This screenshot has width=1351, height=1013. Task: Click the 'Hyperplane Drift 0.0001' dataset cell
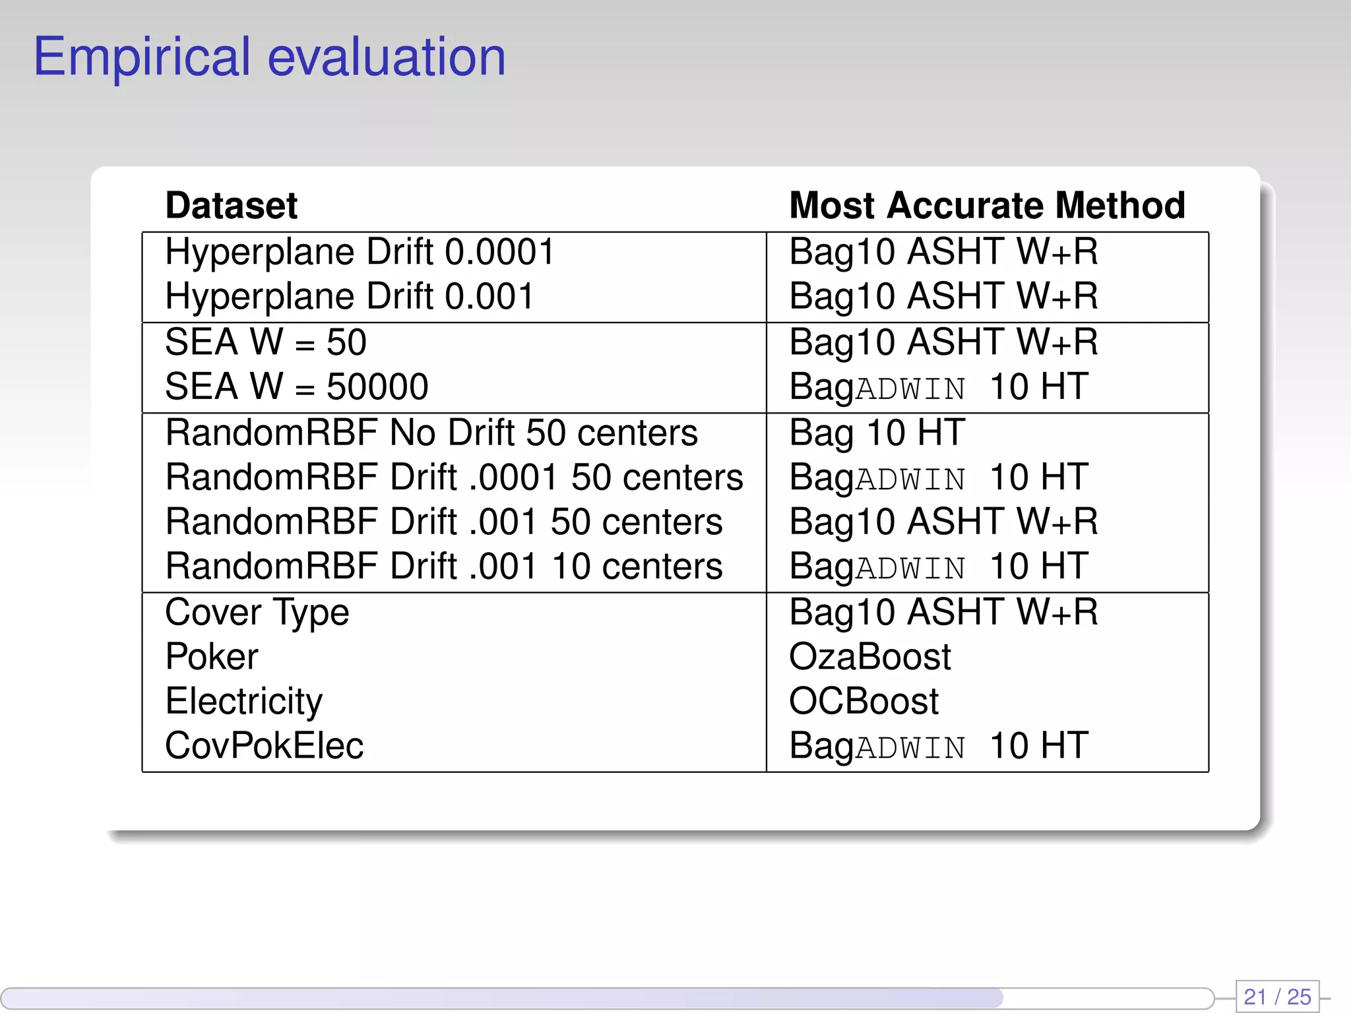pyautogui.click(x=360, y=253)
